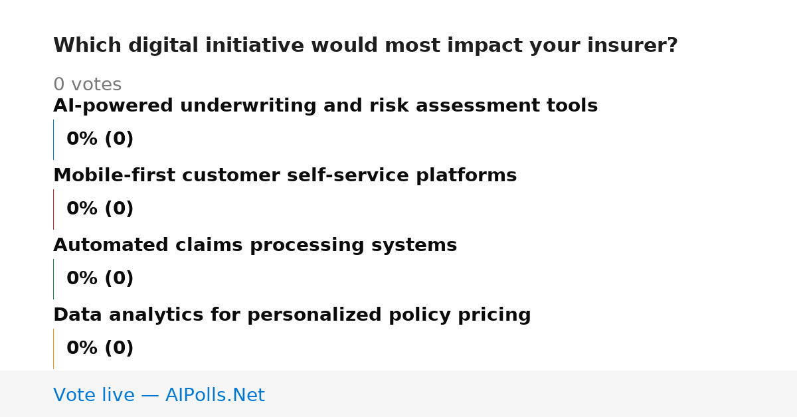Click the blue result bar for AI-powered underwriting
Viewport: 797px width, 417px height.
(53, 139)
